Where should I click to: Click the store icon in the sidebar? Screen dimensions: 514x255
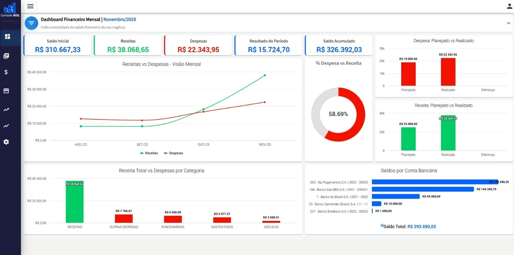6,91
